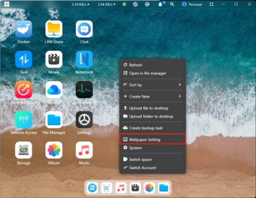Open the app grid launcher in dock
Image resolution: width=256 pixels, height=198 pixels.
tap(92, 188)
